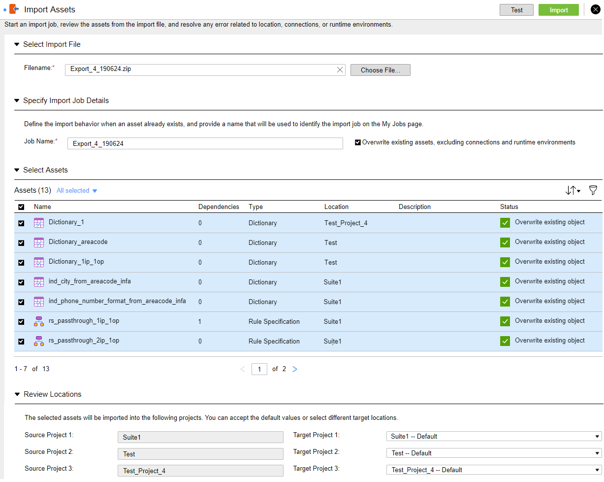Screen dimensions: 604x482
Task: Clear the filename with the X icon
Action: (340, 70)
